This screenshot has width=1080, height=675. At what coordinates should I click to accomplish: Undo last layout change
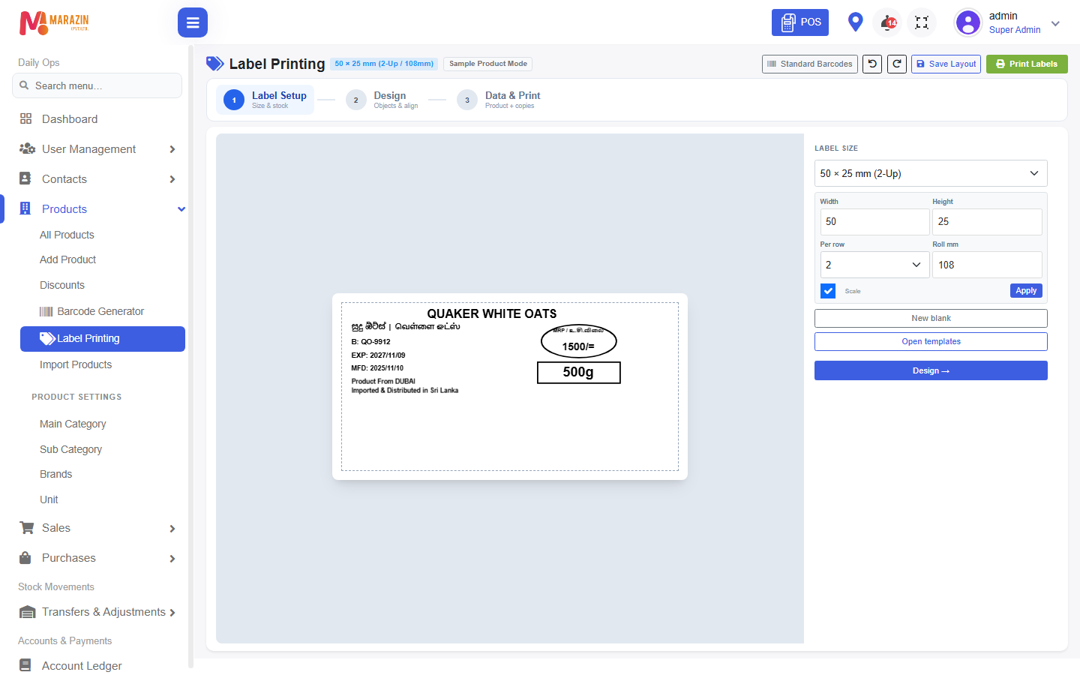coord(872,64)
